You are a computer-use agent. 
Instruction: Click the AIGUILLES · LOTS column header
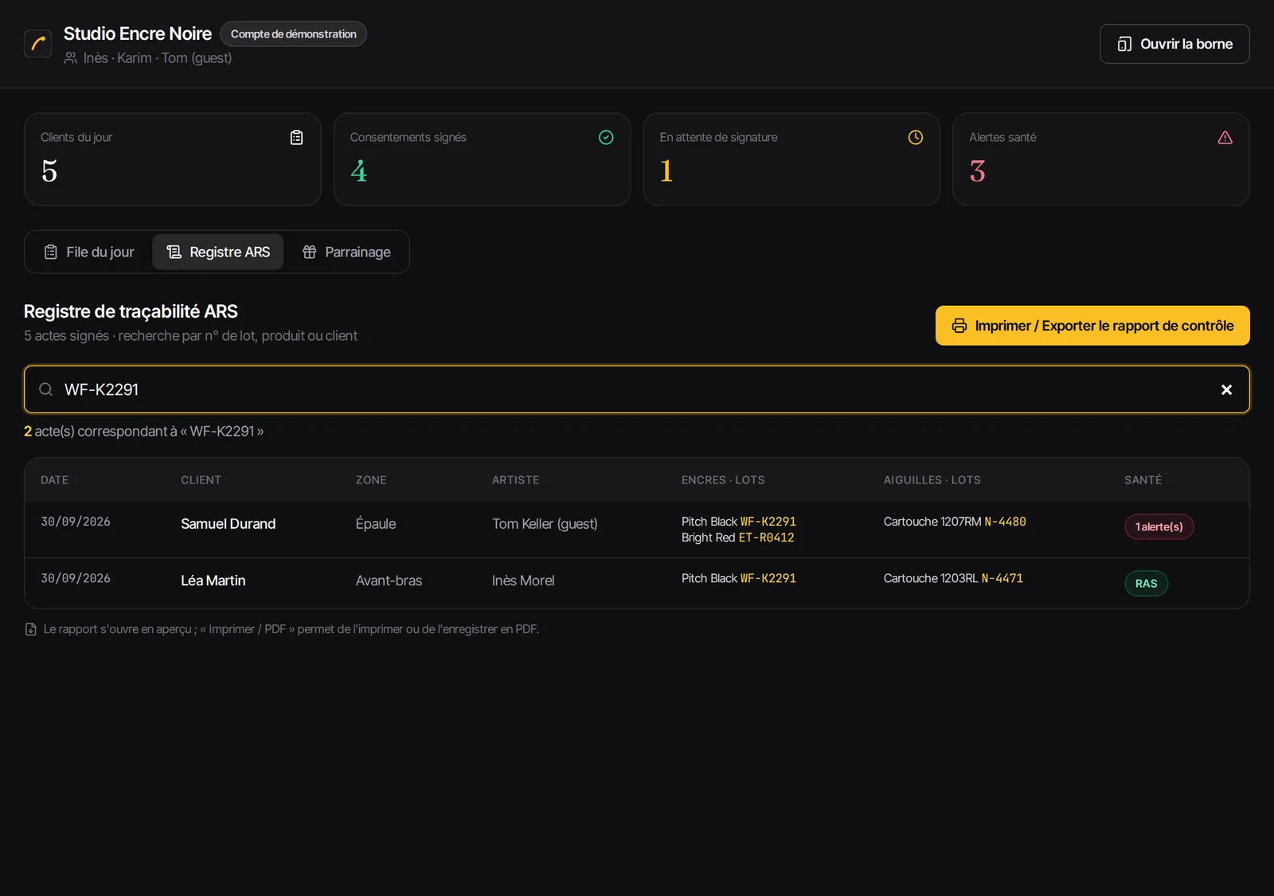[932, 480]
